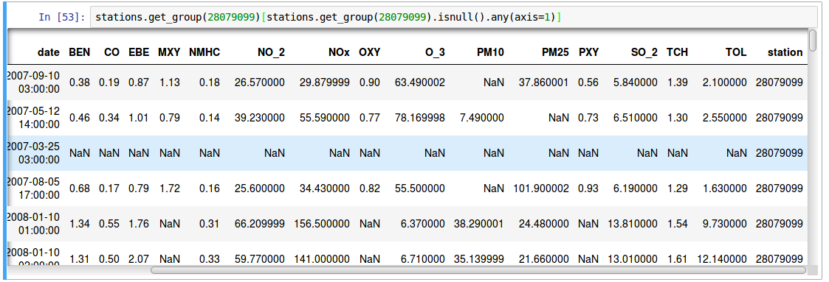This screenshot has width=829, height=282.
Task: Click the PM10 value 7.490000
Action: pos(481,118)
